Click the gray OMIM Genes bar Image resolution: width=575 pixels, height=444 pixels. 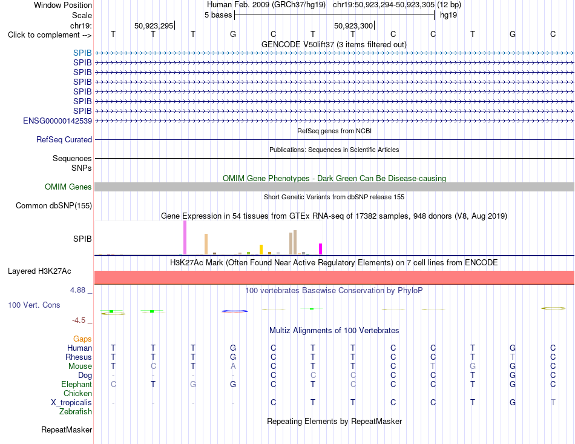[334, 187]
